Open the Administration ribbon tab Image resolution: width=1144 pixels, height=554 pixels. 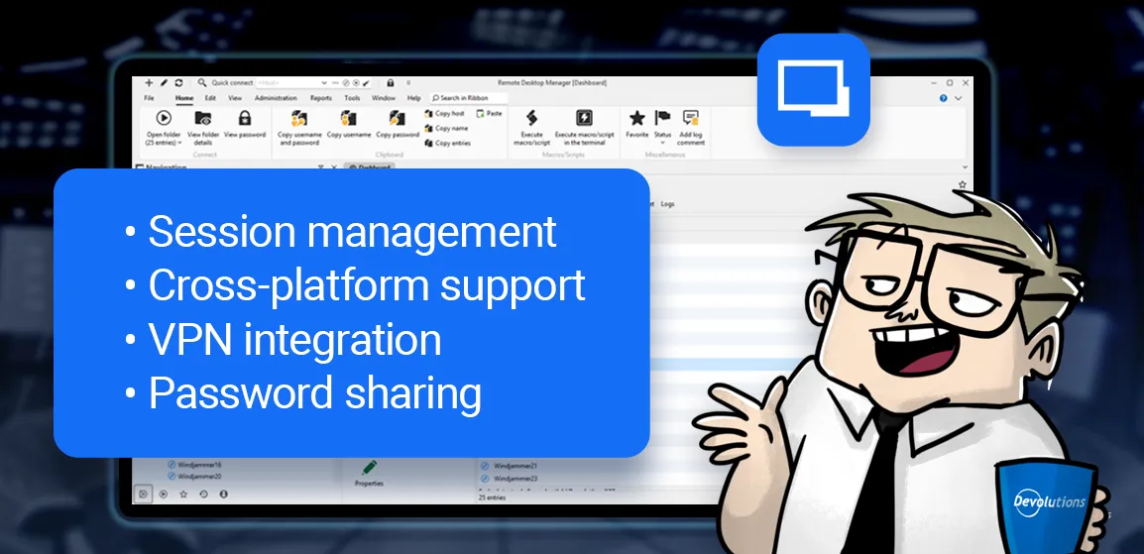click(x=276, y=98)
